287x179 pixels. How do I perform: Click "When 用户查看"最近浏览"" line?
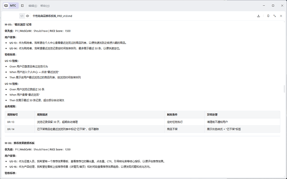tap(25, 95)
